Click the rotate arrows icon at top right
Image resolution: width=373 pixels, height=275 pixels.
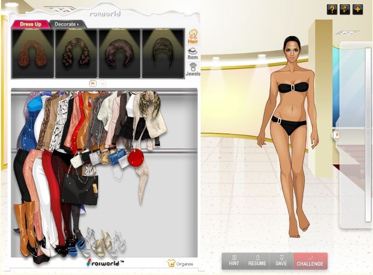tap(345, 10)
